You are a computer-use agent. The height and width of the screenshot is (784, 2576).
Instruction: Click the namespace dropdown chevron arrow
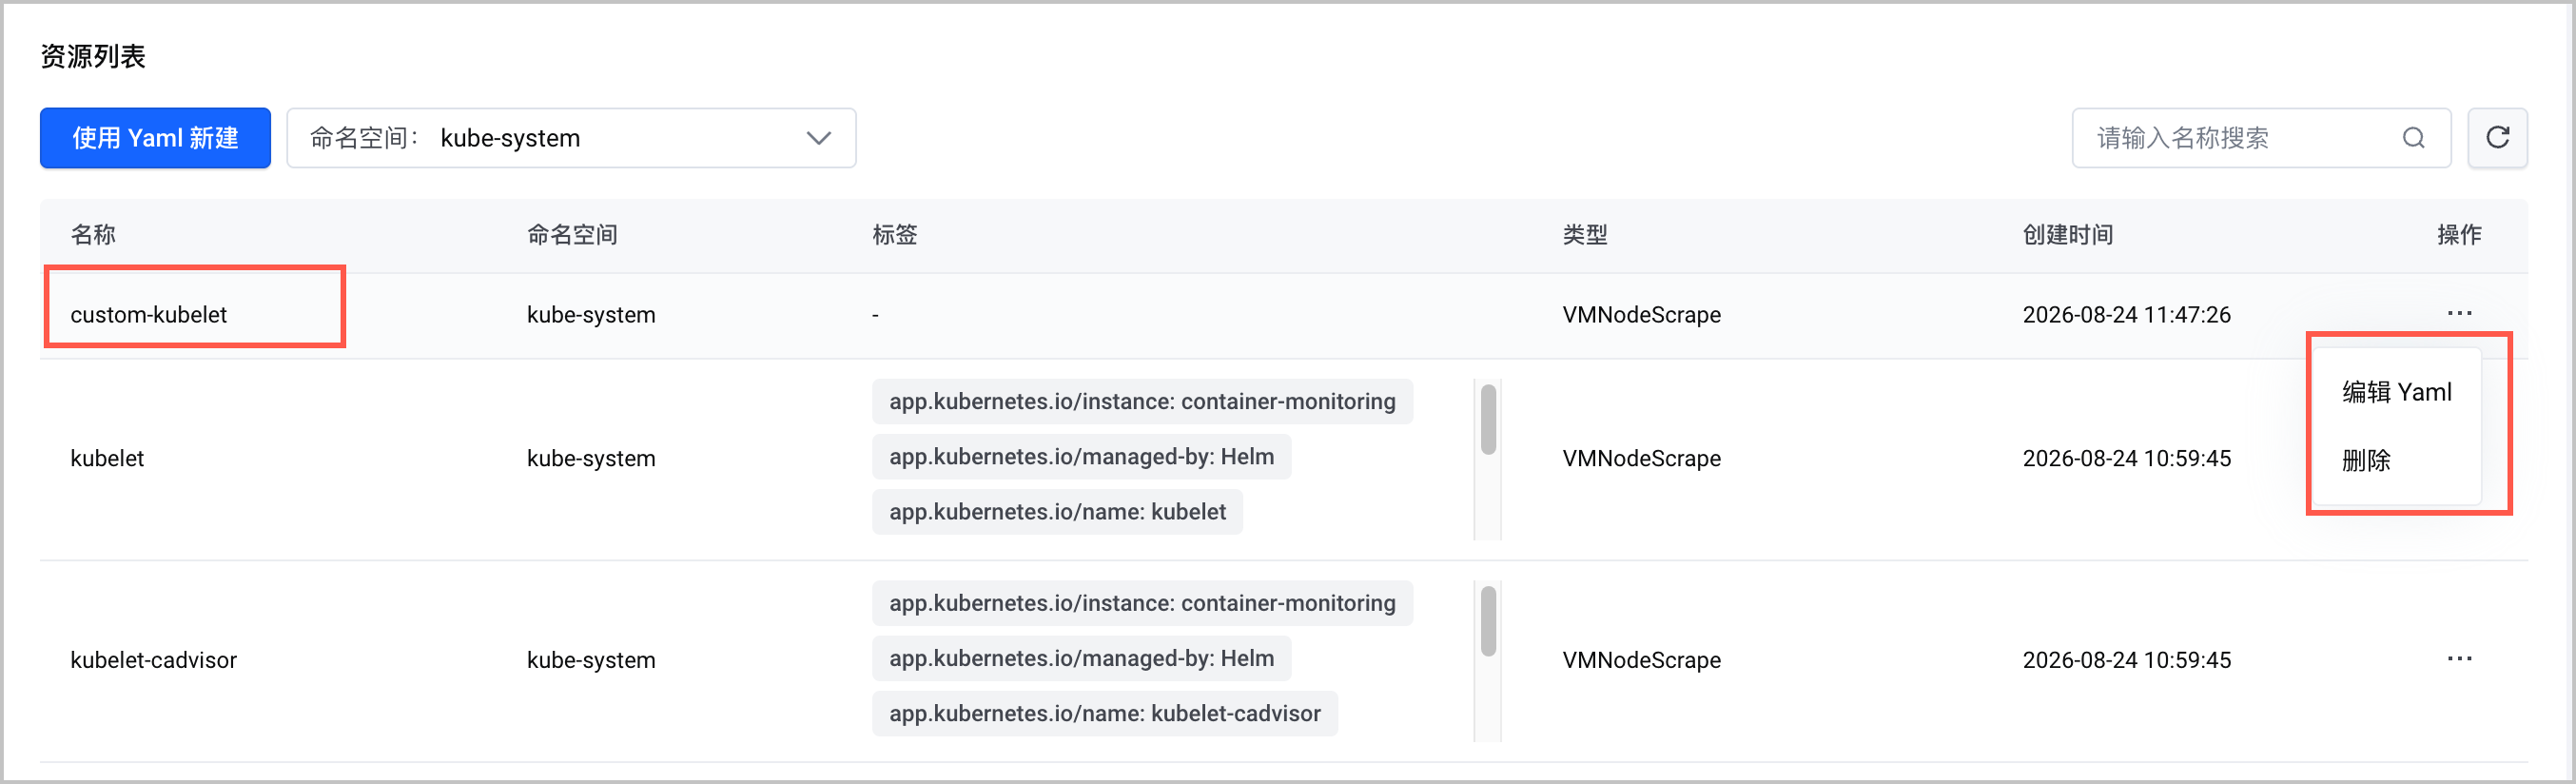(819, 138)
